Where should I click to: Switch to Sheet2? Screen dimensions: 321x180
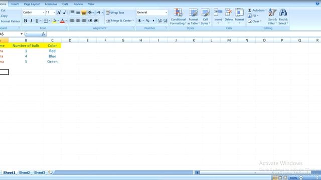coord(25,172)
